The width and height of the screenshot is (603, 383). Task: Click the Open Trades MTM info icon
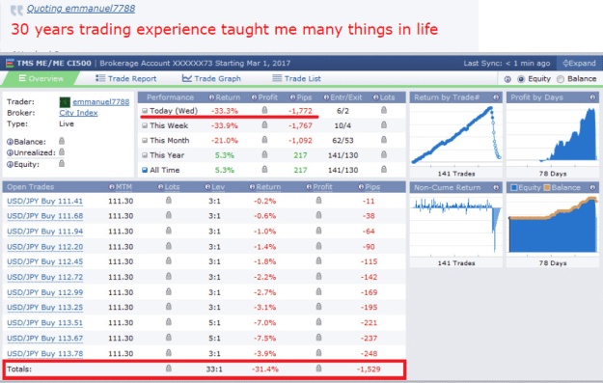[112, 187]
